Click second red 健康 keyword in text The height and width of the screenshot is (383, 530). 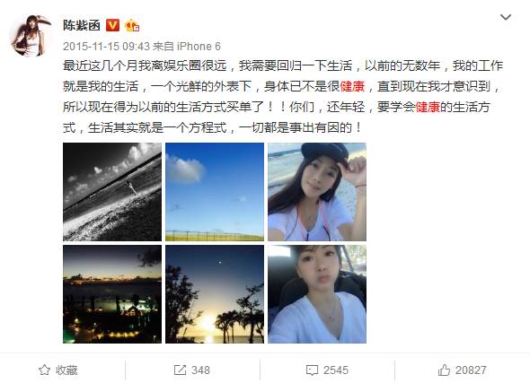coord(428,107)
